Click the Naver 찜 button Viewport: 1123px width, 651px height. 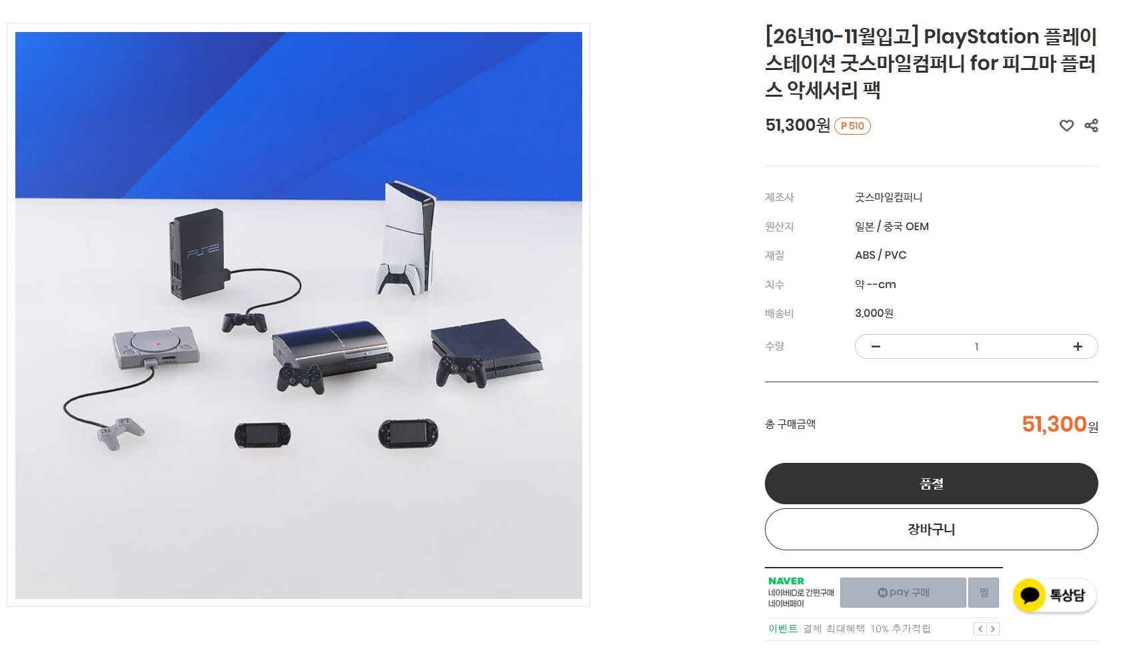point(984,592)
